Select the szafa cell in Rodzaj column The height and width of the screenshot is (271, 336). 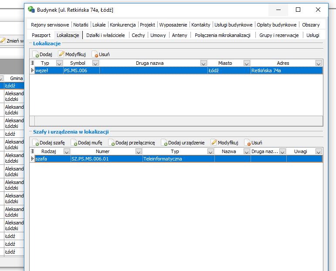tap(52, 159)
